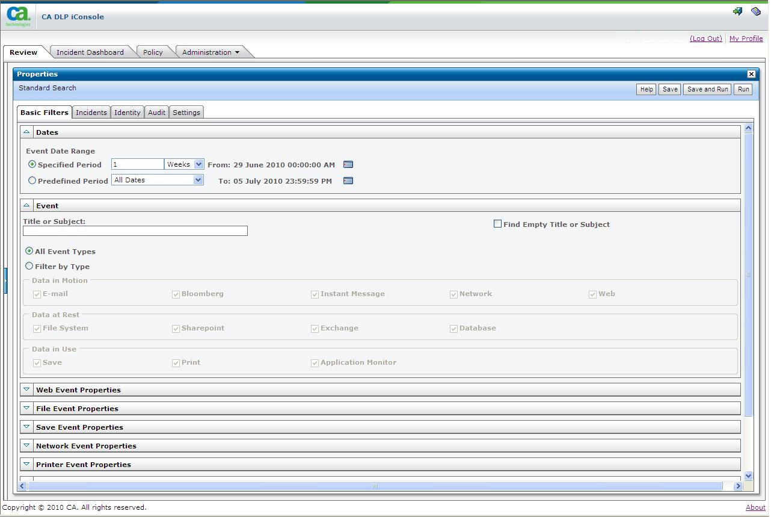771x517 pixels.
Task: Select the Predefined Period radio button
Action: [32, 180]
